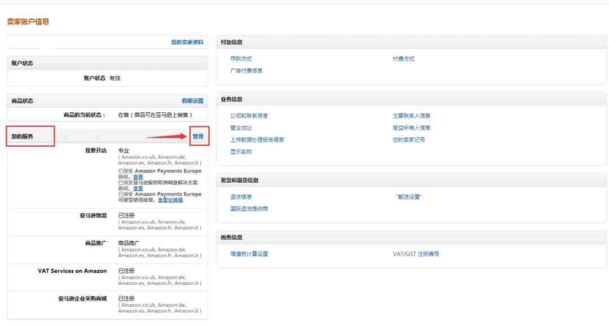The width and height of the screenshot is (609, 326).
Task: Click the 专业 selling plan value
Action: tap(123, 151)
